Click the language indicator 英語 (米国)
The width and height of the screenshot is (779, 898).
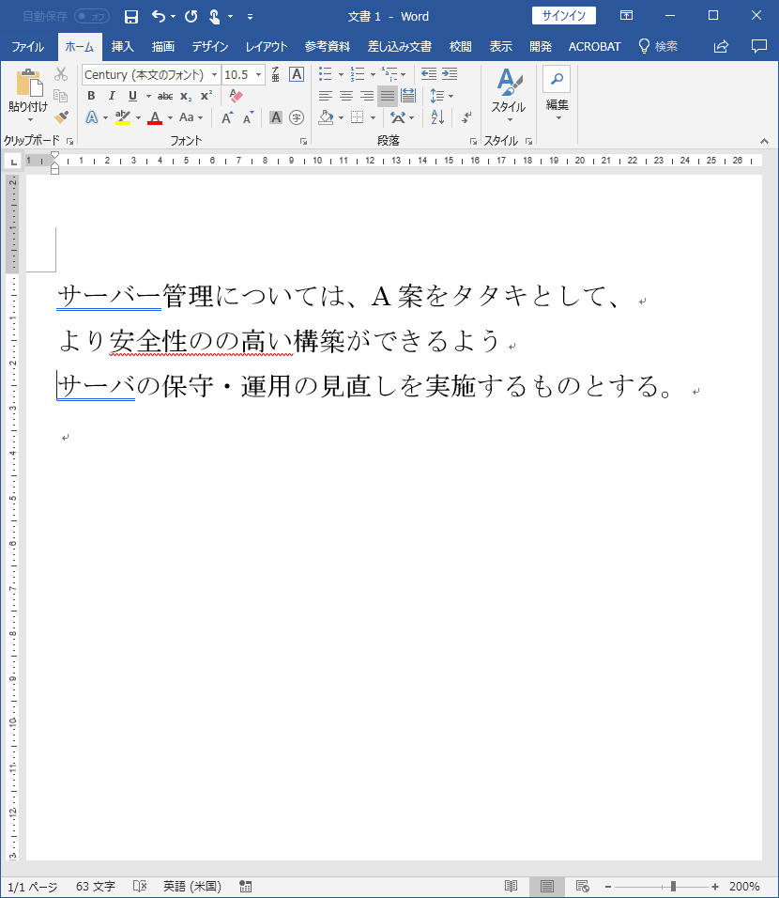coord(192,886)
